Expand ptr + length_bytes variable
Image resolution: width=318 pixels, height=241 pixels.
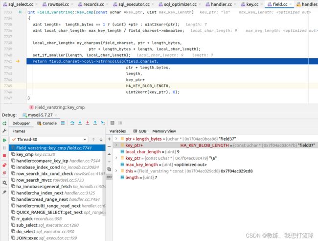click(x=116, y=139)
